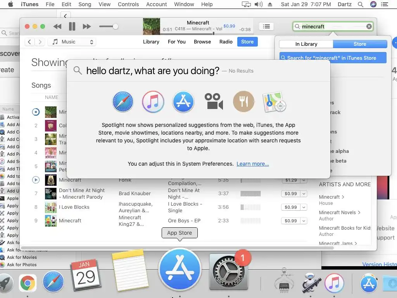This screenshot has width=397, height=298.
Task: Open App Store icon in Spotlight panel
Action: [183, 102]
